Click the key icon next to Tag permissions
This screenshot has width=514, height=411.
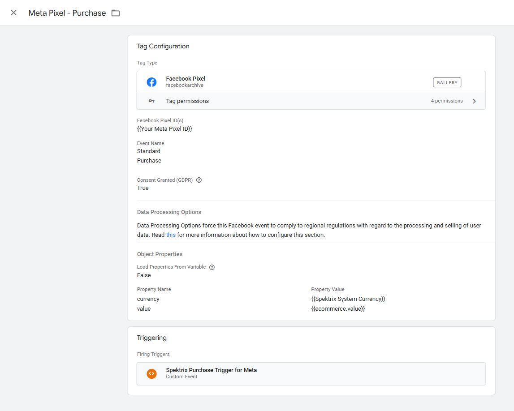pyautogui.click(x=151, y=101)
